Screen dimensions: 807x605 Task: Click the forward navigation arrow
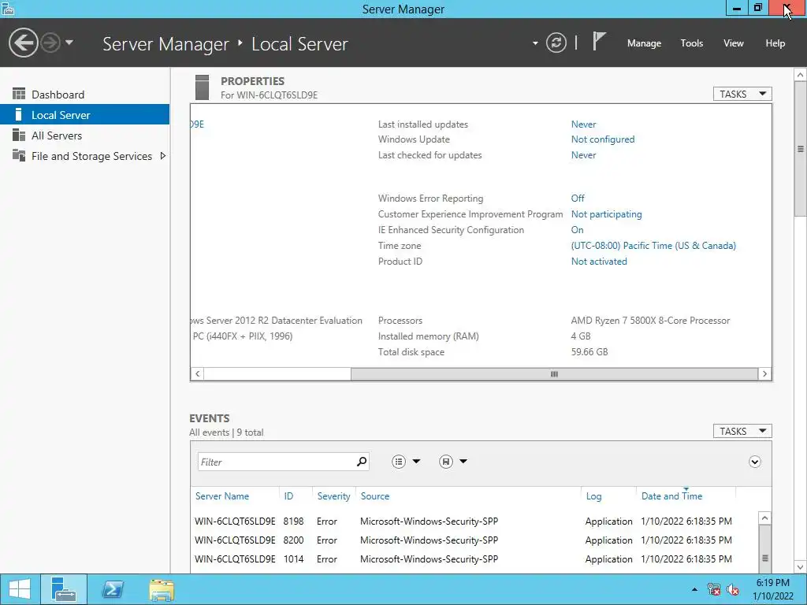pos(50,43)
